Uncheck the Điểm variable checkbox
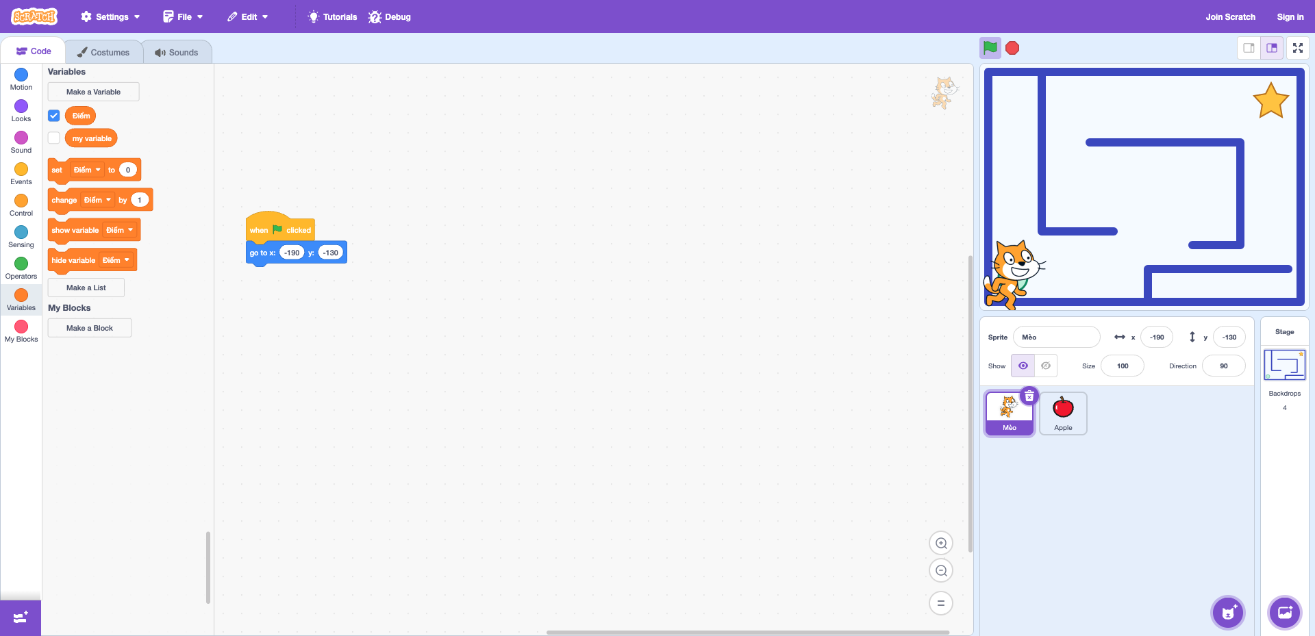The width and height of the screenshot is (1315, 636). point(54,116)
